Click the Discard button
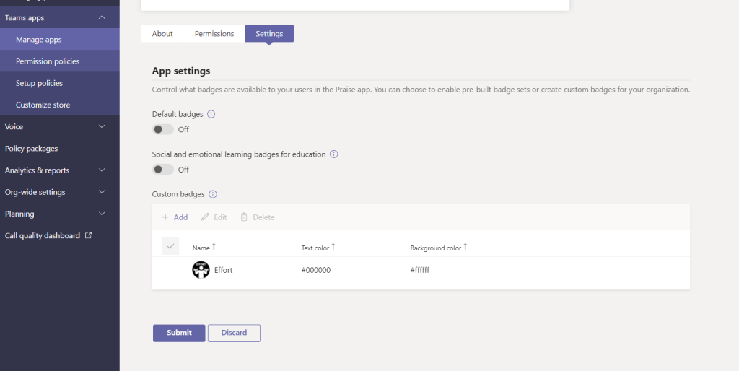This screenshot has height=371, width=739. (x=234, y=333)
